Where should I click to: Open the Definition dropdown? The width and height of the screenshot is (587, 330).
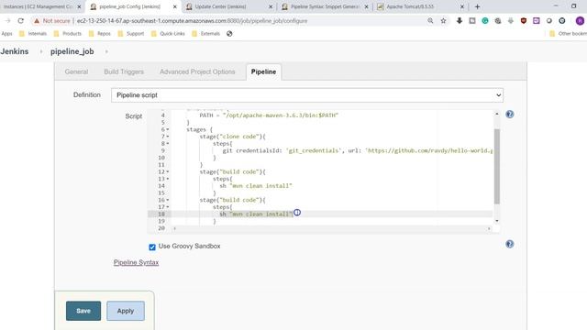click(307, 95)
